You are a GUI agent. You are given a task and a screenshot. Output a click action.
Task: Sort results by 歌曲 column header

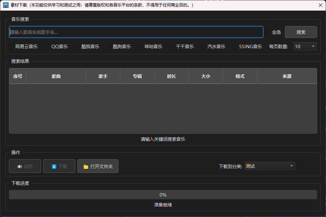pyautogui.click(x=56, y=76)
